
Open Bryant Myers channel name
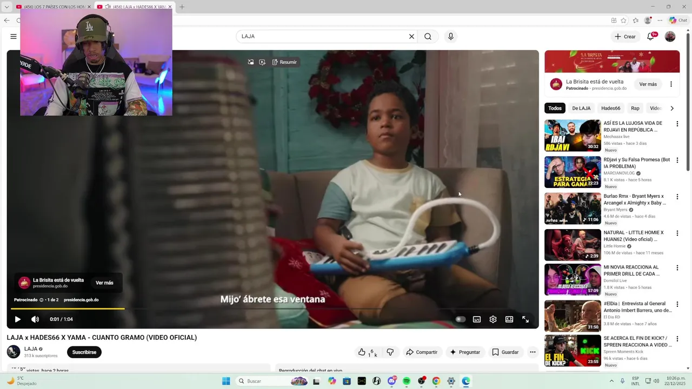615,210
